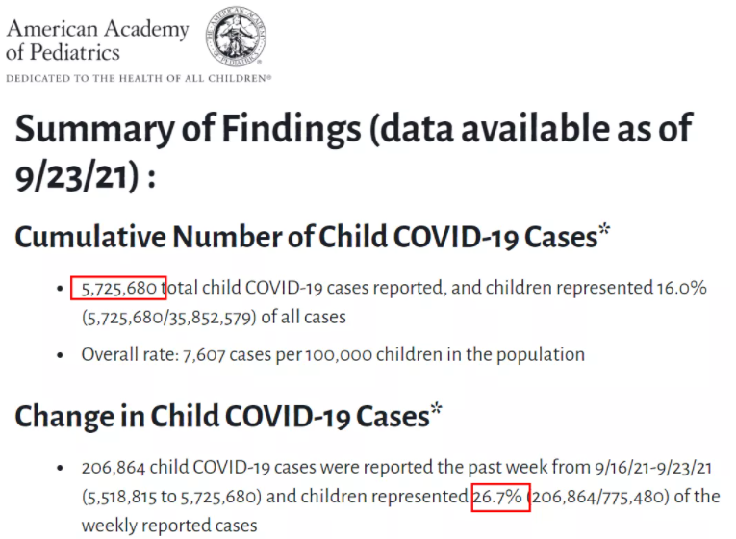
Task: Click the bullet point before "Overall rate"
Action: pos(62,355)
